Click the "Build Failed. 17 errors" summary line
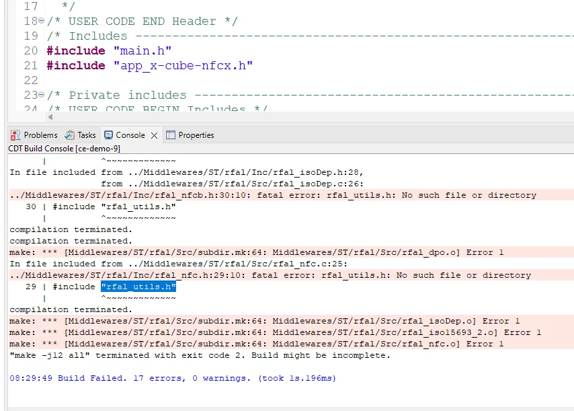Screen dimensions: 574x411 click(x=173, y=378)
